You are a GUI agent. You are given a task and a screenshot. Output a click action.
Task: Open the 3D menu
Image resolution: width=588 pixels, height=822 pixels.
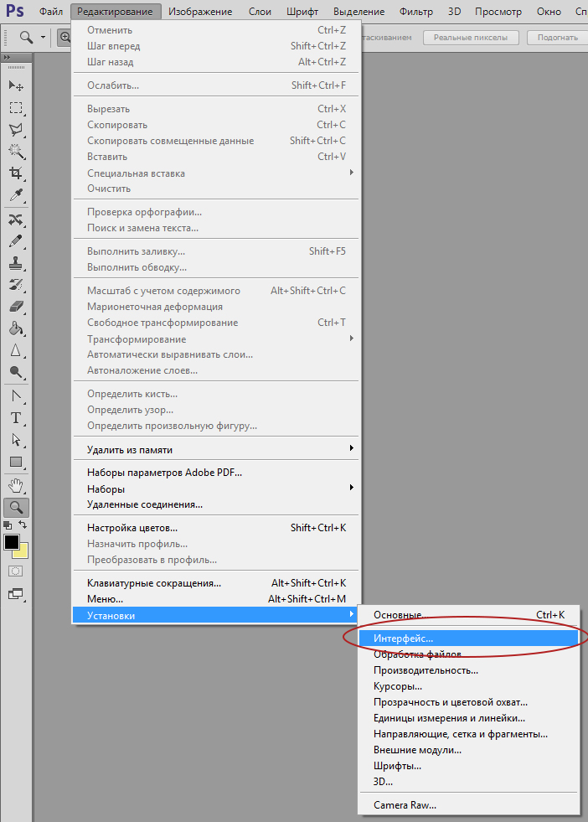pyautogui.click(x=454, y=11)
